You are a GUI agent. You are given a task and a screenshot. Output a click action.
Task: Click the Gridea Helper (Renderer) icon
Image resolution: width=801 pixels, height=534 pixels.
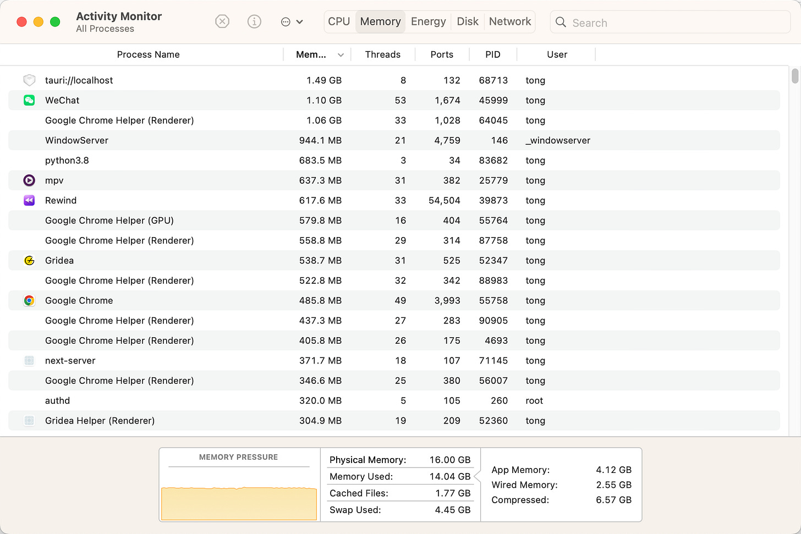(29, 421)
